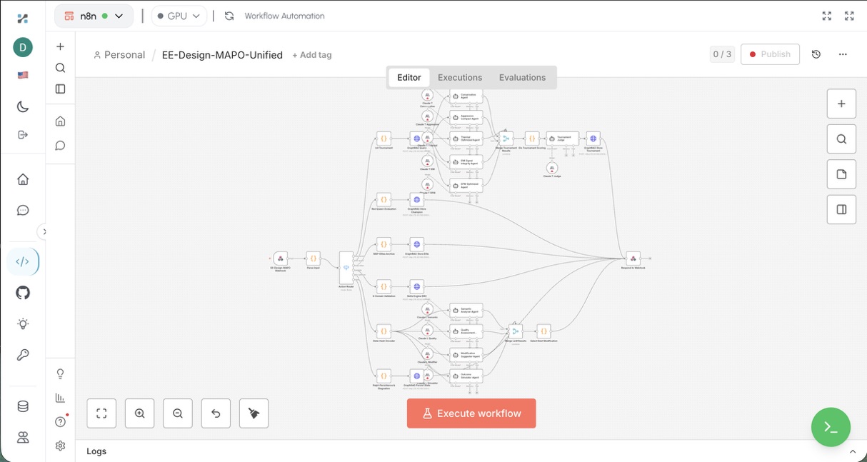Click the green chat bubble toggle bottom right
The height and width of the screenshot is (462, 867).
point(831,426)
